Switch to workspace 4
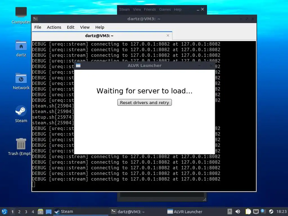 [x=33, y=212]
